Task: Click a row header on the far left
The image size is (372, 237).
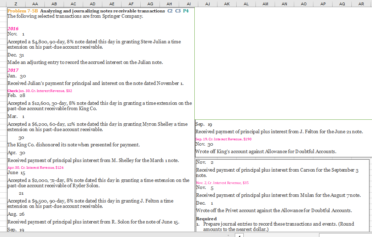Action: coord(2,36)
